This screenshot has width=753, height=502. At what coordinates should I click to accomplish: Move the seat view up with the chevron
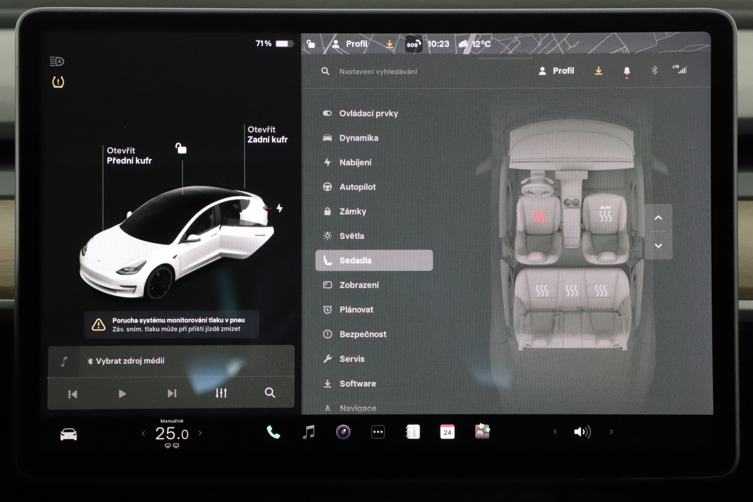click(x=658, y=218)
